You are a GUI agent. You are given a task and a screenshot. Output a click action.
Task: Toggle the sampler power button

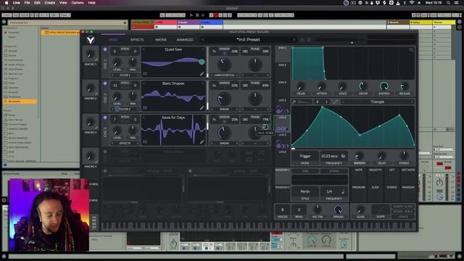point(105,152)
